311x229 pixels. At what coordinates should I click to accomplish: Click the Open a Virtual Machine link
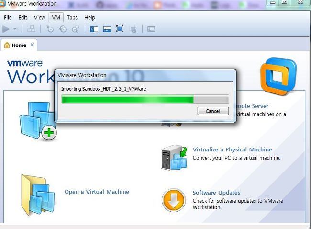(97, 192)
